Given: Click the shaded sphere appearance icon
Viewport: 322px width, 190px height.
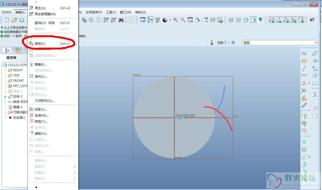Looking at the screenshot, I should (165, 20).
